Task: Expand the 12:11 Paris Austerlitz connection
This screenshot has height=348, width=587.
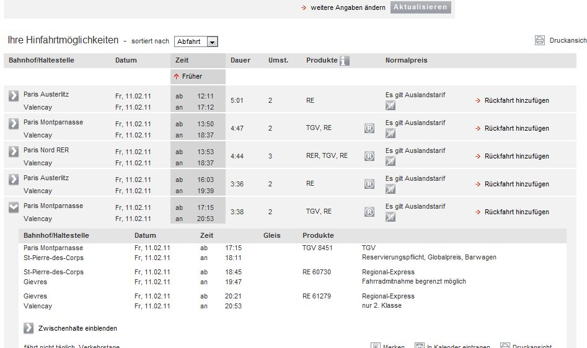Action: pos(14,96)
